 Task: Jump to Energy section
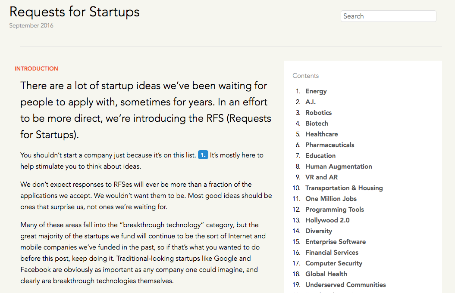tap(316, 91)
